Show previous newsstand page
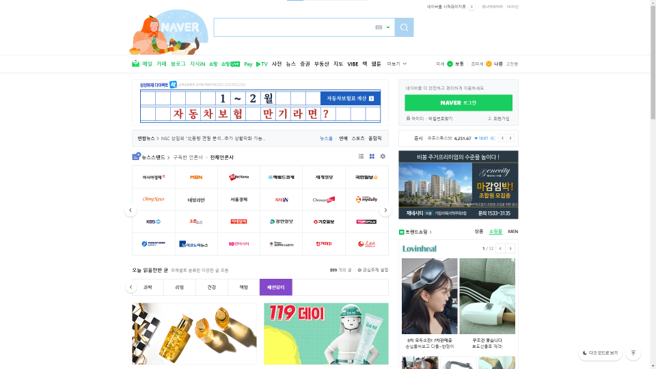The image size is (656, 369). coord(131,210)
